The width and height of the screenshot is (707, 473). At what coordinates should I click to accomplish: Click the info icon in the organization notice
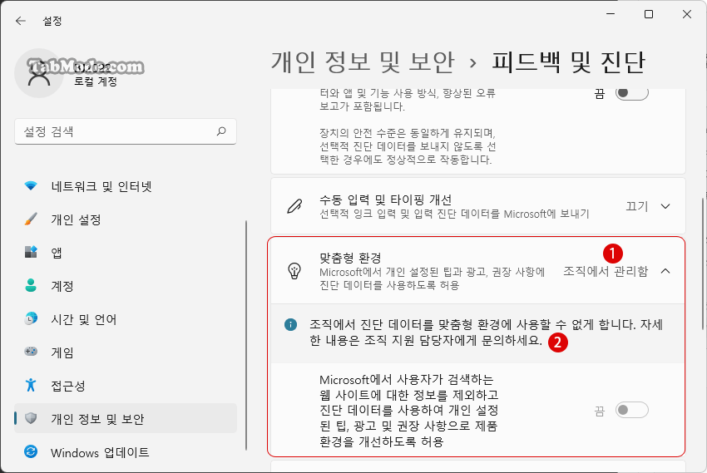click(x=291, y=324)
